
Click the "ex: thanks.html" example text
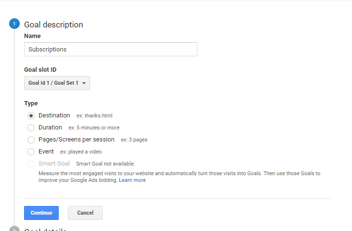point(94,115)
